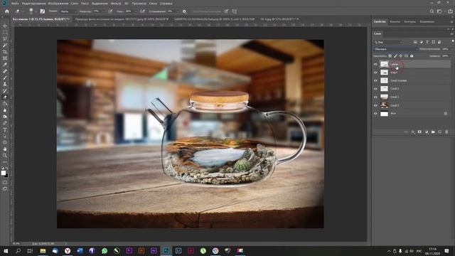
Task: Add a layer mask
Action: point(419,132)
